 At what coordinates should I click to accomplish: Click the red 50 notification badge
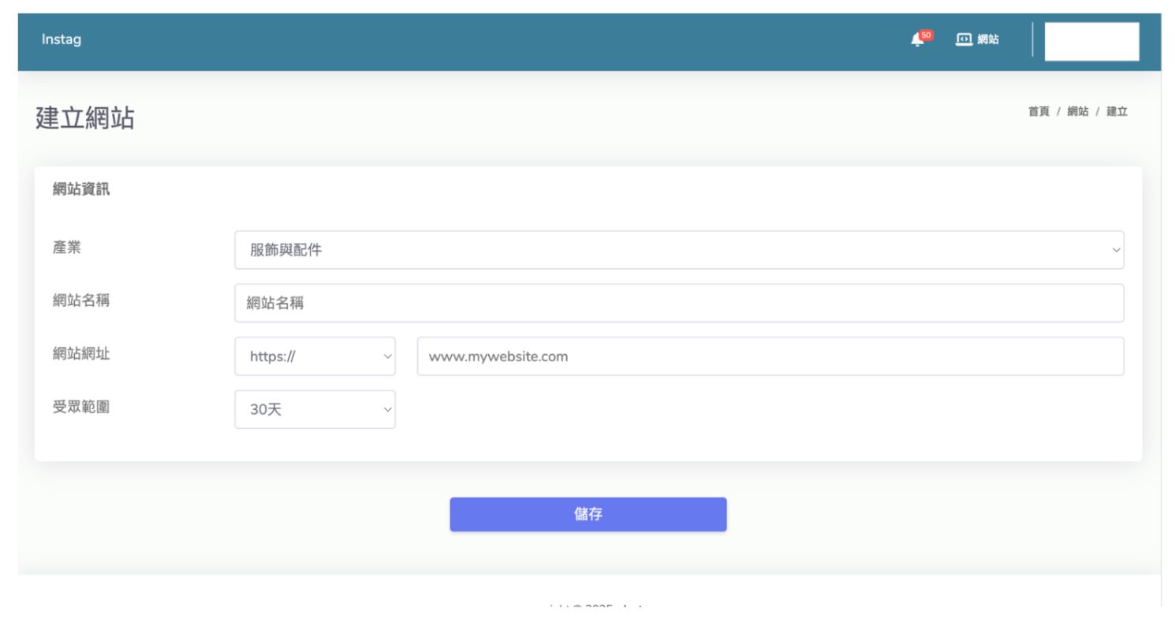point(926,35)
